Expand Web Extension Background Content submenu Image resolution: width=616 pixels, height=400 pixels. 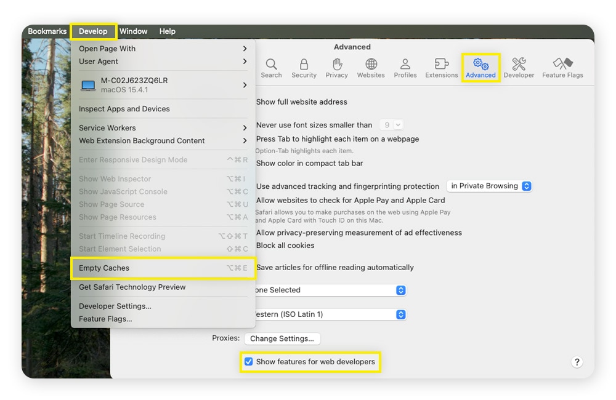pos(163,140)
